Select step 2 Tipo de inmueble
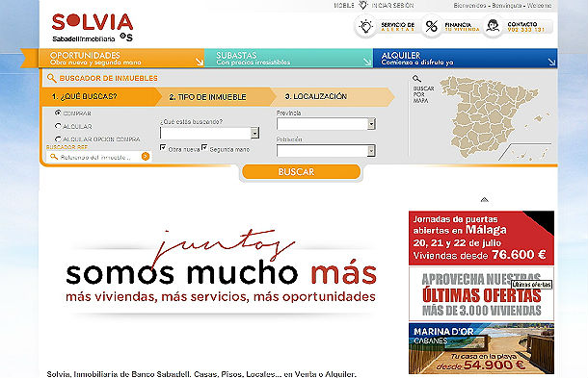The width and height of the screenshot is (588, 378). click(215, 97)
